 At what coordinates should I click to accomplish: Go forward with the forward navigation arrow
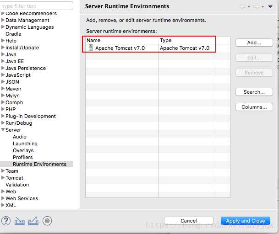256,6
